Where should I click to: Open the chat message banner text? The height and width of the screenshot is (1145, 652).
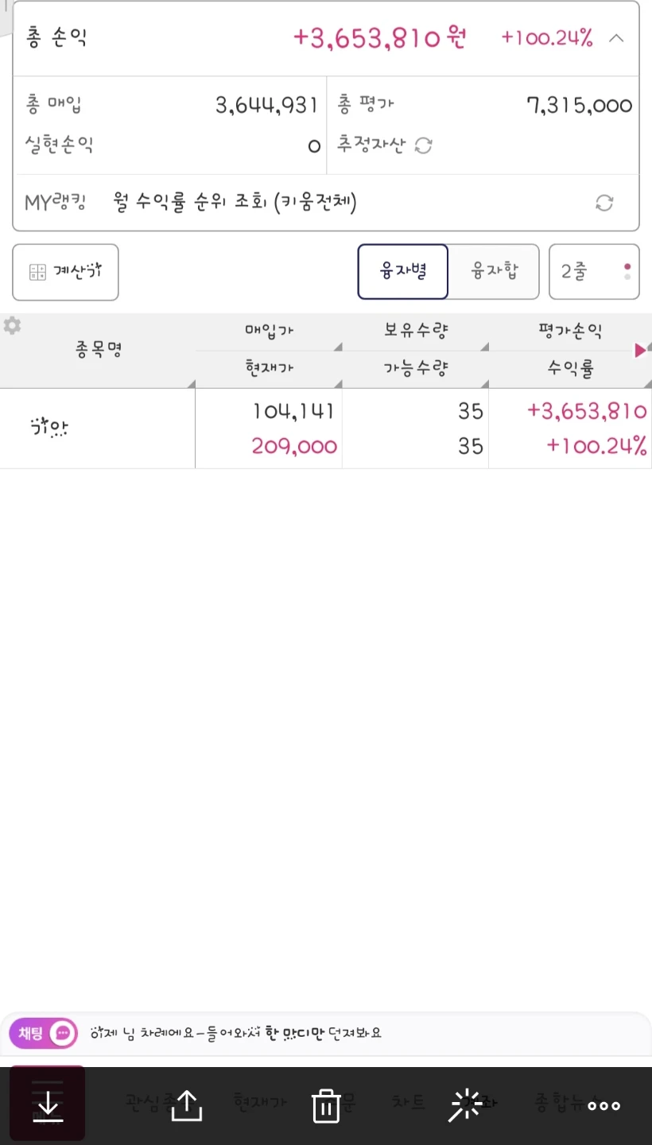pos(236,1033)
